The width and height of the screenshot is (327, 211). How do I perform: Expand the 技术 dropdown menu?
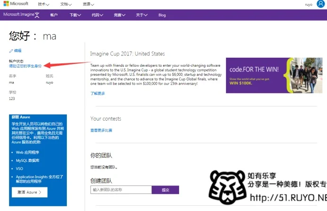tap(44, 4)
